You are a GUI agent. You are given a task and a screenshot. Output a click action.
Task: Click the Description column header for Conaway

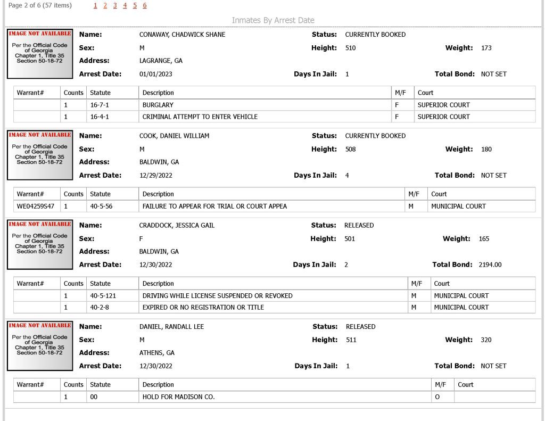tap(158, 93)
